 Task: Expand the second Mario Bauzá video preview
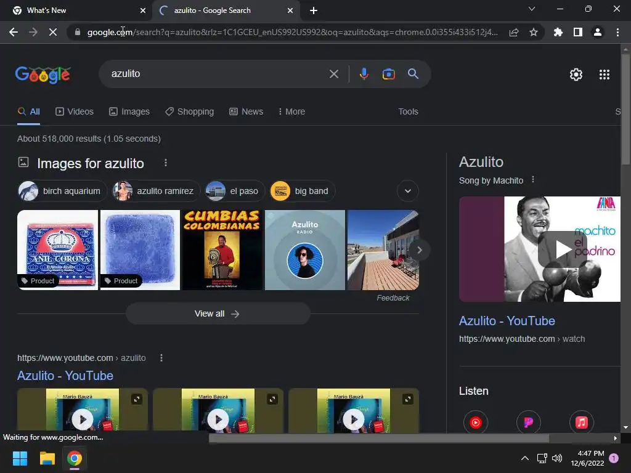(272, 399)
